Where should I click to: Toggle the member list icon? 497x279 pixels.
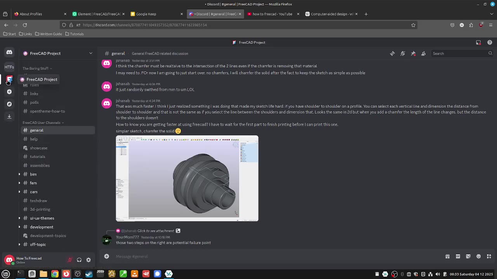point(424,53)
